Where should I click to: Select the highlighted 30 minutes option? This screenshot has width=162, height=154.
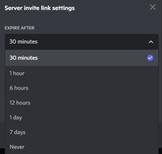coord(82,58)
